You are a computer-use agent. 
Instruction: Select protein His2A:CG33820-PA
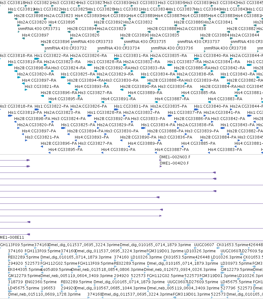tap(36, 125)
